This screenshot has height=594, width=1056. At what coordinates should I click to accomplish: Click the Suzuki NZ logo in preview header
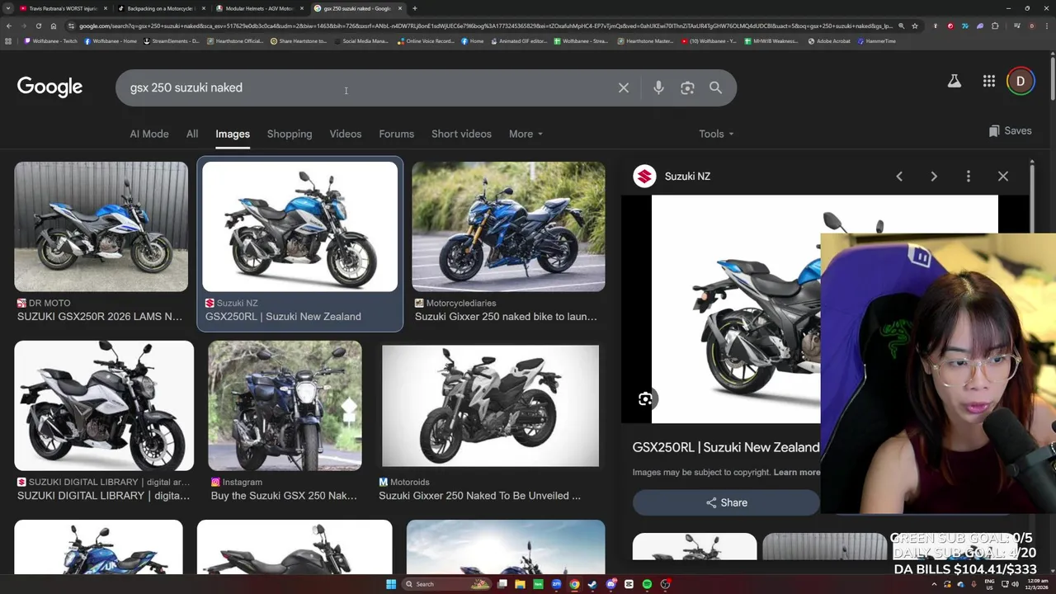coord(644,176)
